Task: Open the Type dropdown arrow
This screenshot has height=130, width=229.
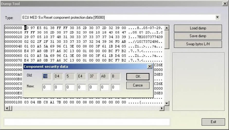Action: click(x=217, y=18)
